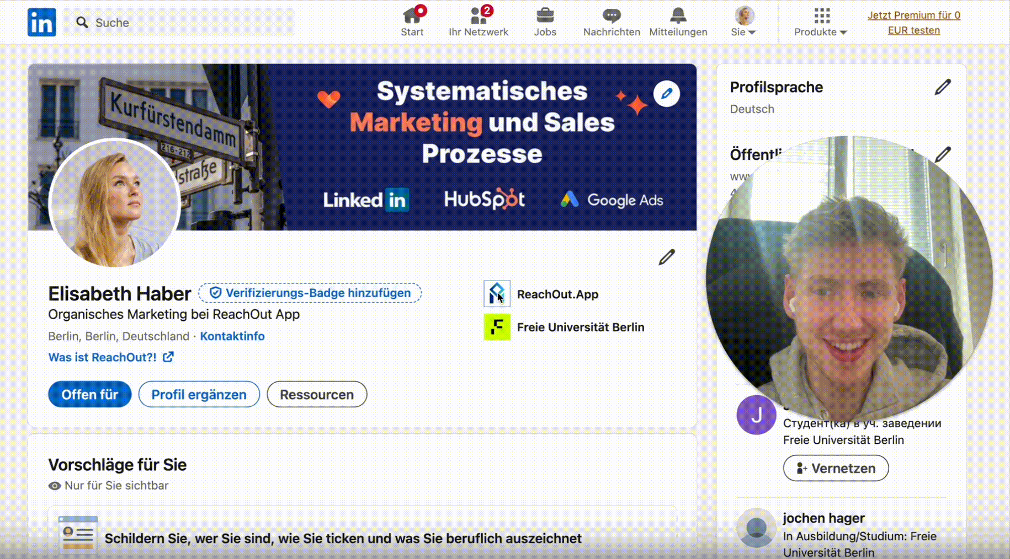This screenshot has width=1010, height=559.
Task: Click Vernetzen to connect
Action: (836, 468)
